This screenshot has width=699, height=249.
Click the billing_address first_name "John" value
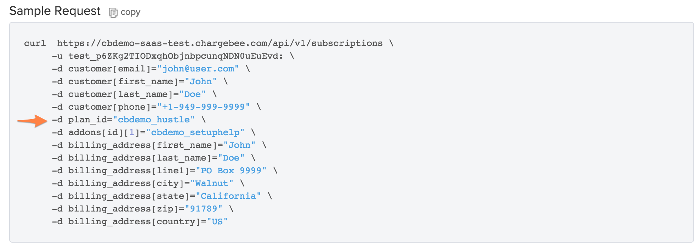pyautogui.click(x=239, y=145)
